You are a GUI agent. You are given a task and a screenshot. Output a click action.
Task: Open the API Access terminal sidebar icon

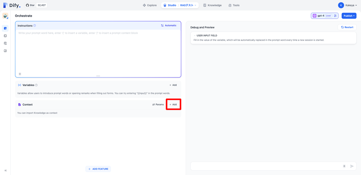click(x=5, y=36)
